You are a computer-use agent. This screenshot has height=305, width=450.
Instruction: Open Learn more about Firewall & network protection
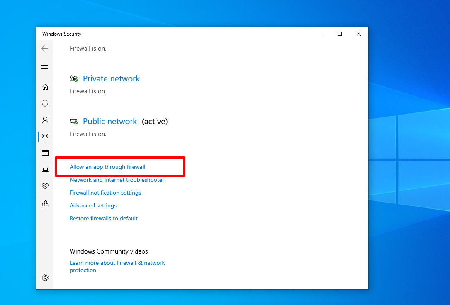click(x=117, y=266)
